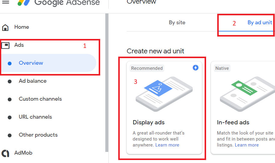
Task: Click the Display ads phone illustration
Action: (164, 94)
